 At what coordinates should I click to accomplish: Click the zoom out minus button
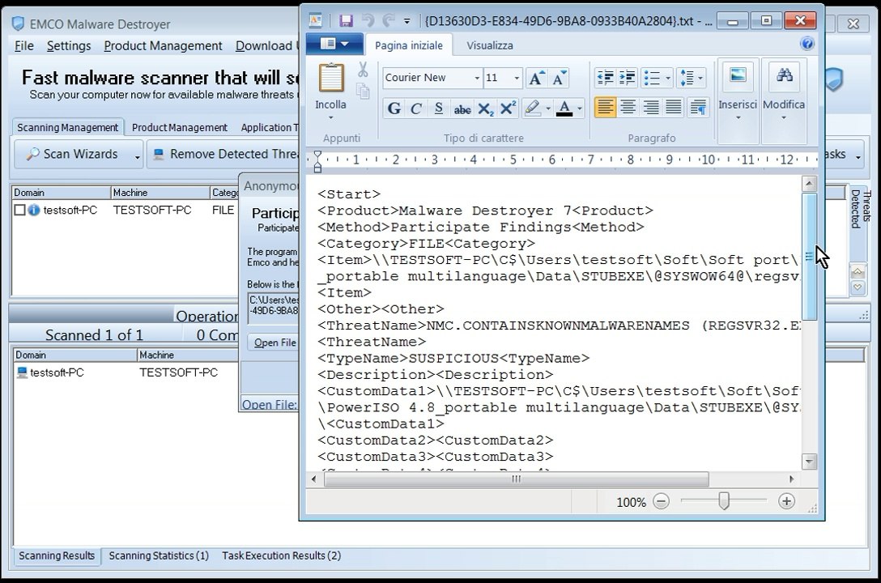(x=662, y=501)
